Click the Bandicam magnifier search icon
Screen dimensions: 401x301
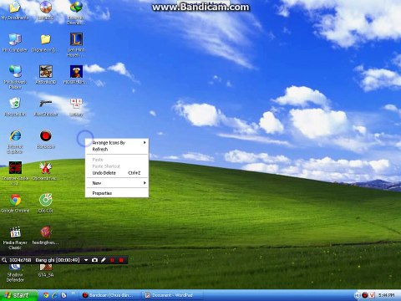click(4, 260)
